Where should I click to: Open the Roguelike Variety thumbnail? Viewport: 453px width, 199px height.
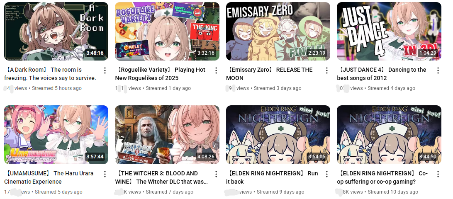pyautogui.click(x=167, y=31)
